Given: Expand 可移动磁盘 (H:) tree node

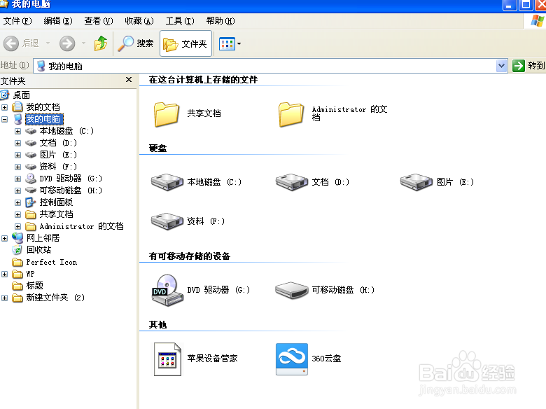Looking at the screenshot, I should click(17, 191).
